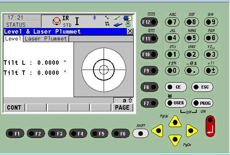The width and height of the screenshot is (230, 155).
Task: Click the CE clear entry key
Action: 176,87
